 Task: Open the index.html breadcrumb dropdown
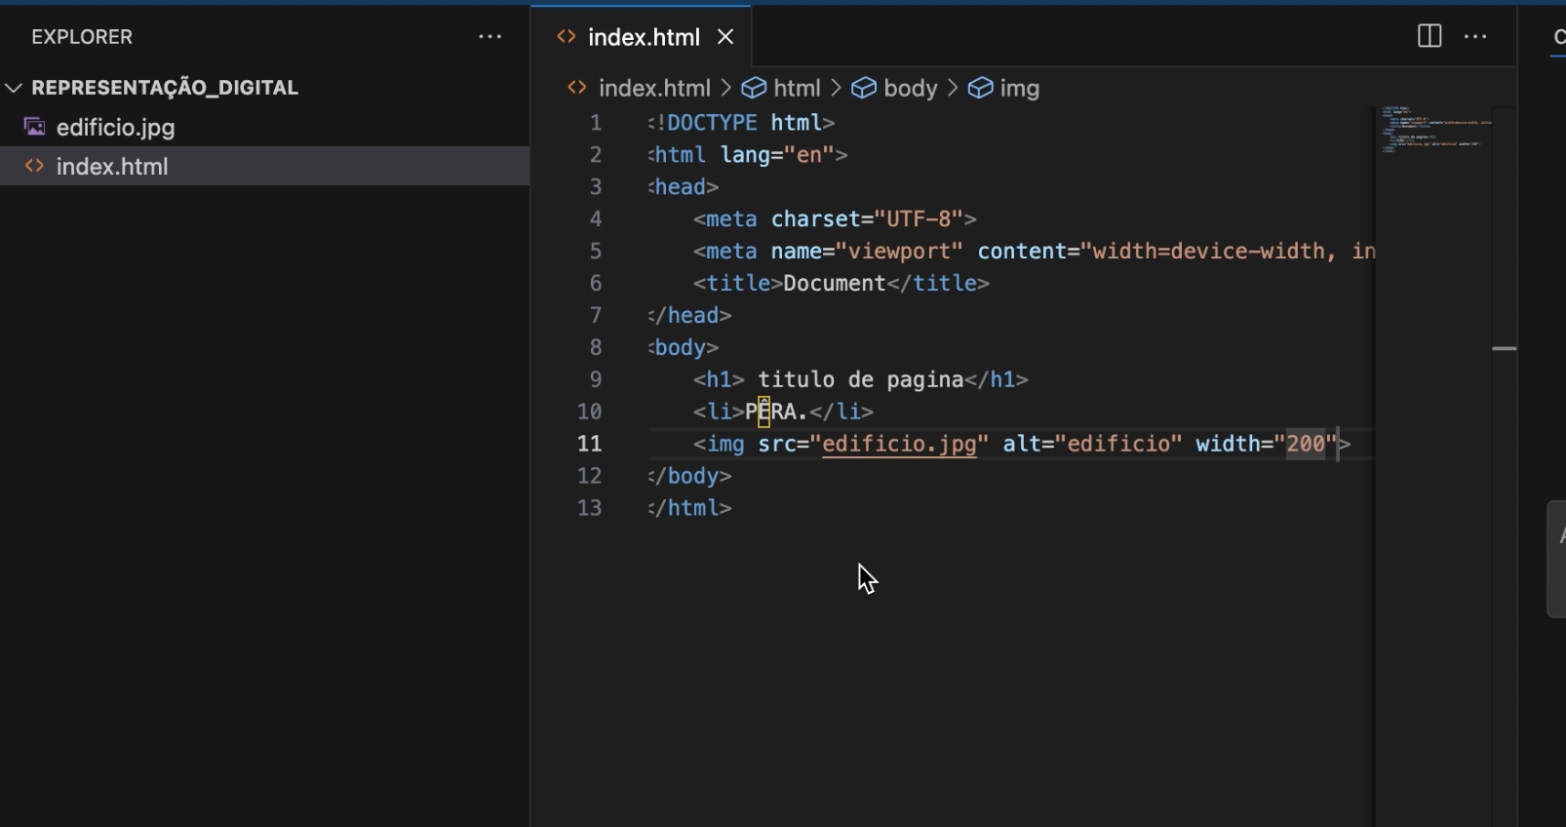click(x=653, y=89)
